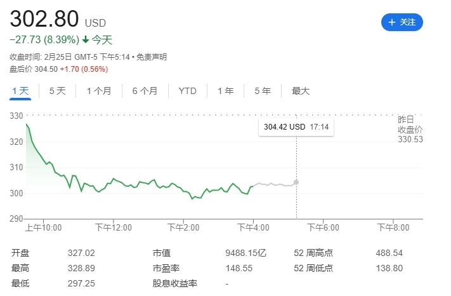The height and width of the screenshot is (296, 451).
Task: View the 5 年 chart range
Action: [x=263, y=91]
